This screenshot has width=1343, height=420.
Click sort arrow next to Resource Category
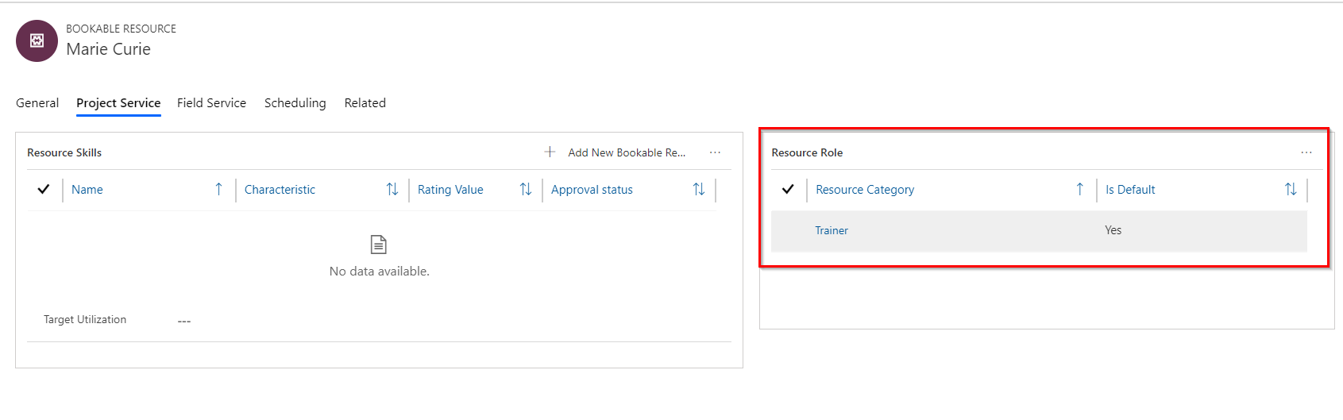click(x=1079, y=189)
